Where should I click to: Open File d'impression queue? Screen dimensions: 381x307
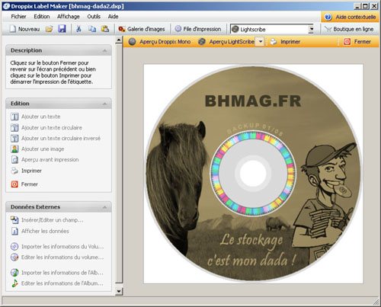point(198,29)
